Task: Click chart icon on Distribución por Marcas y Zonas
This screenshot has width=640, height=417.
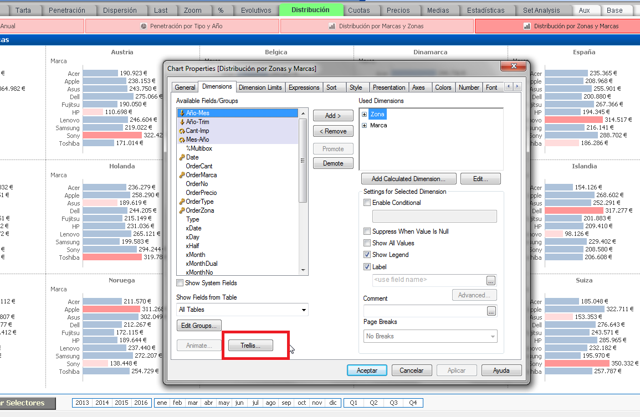Action: click(332, 26)
